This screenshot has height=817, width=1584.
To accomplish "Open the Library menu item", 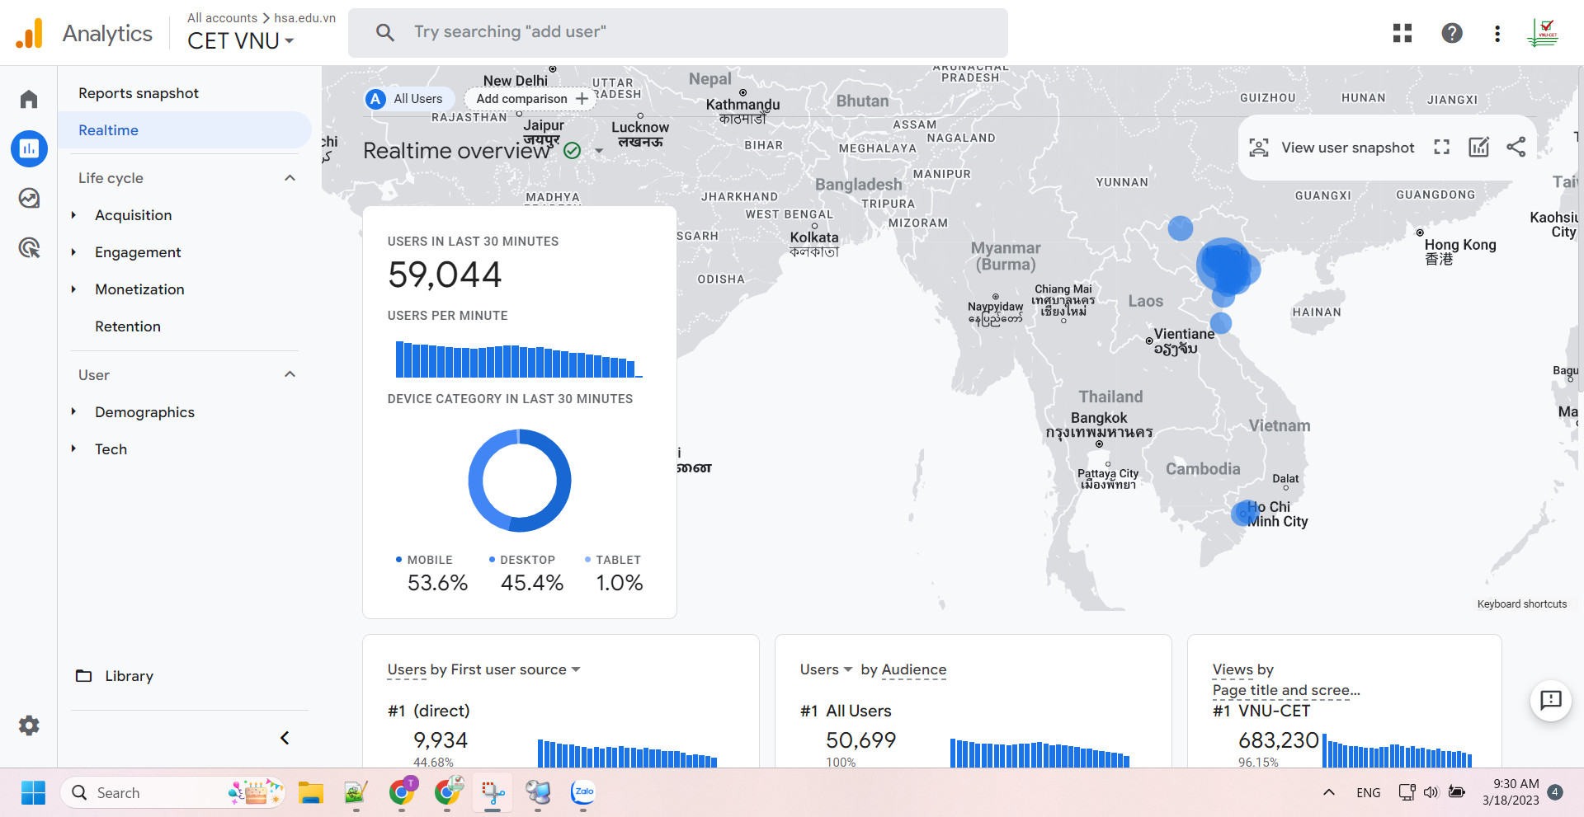I will (130, 676).
